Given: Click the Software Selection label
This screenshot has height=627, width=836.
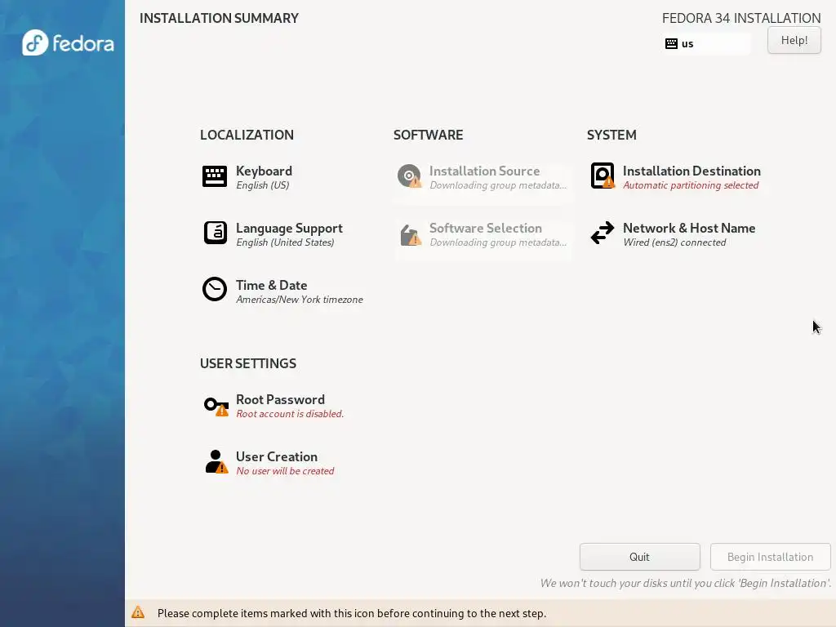Looking at the screenshot, I should (x=486, y=229).
